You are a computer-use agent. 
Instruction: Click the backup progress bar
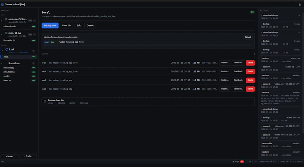(148, 45)
